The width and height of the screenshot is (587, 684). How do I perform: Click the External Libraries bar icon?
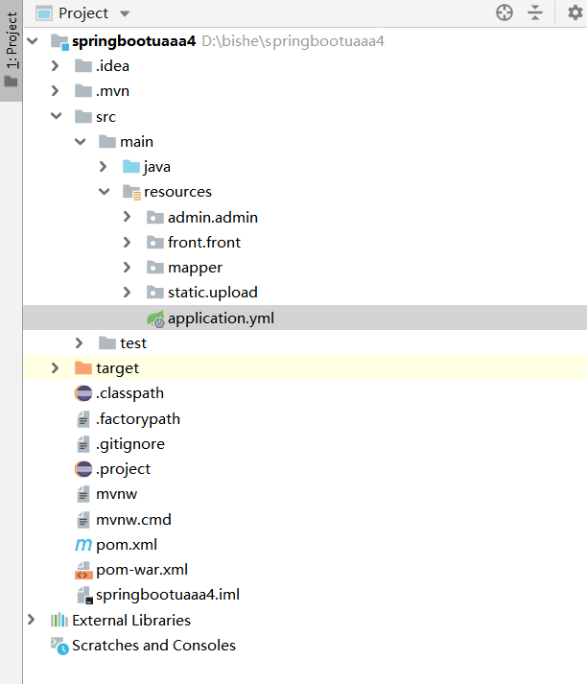pos(59,621)
